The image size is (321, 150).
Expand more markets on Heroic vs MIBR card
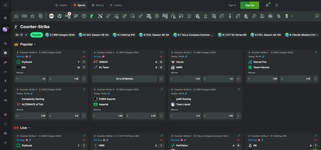coord(238,79)
